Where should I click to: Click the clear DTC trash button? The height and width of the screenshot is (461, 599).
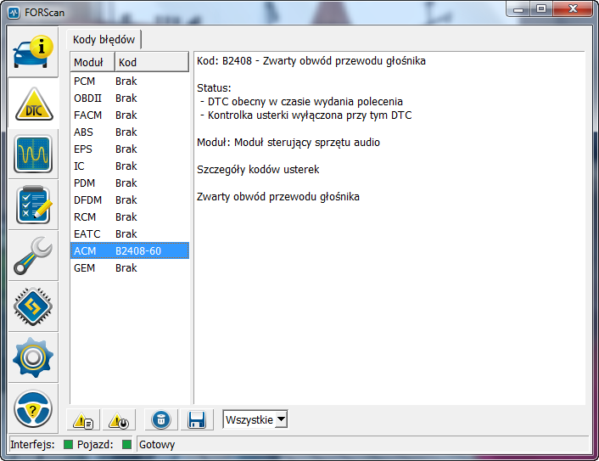(x=161, y=420)
